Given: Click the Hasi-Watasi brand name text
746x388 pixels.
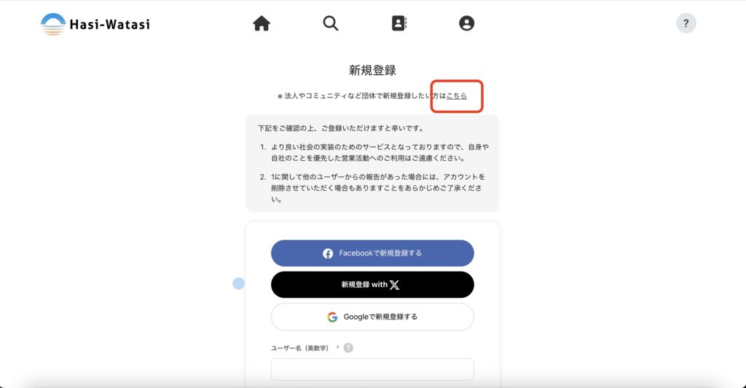Looking at the screenshot, I should click(x=109, y=24).
